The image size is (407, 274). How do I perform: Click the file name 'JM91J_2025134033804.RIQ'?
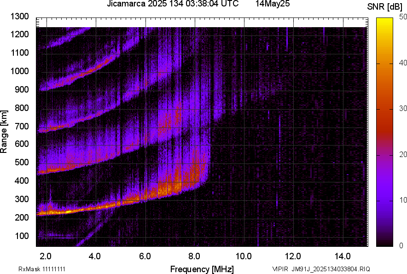(x=331, y=269)
